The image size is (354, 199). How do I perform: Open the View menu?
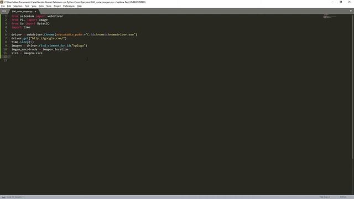click(x=34, y=6)
